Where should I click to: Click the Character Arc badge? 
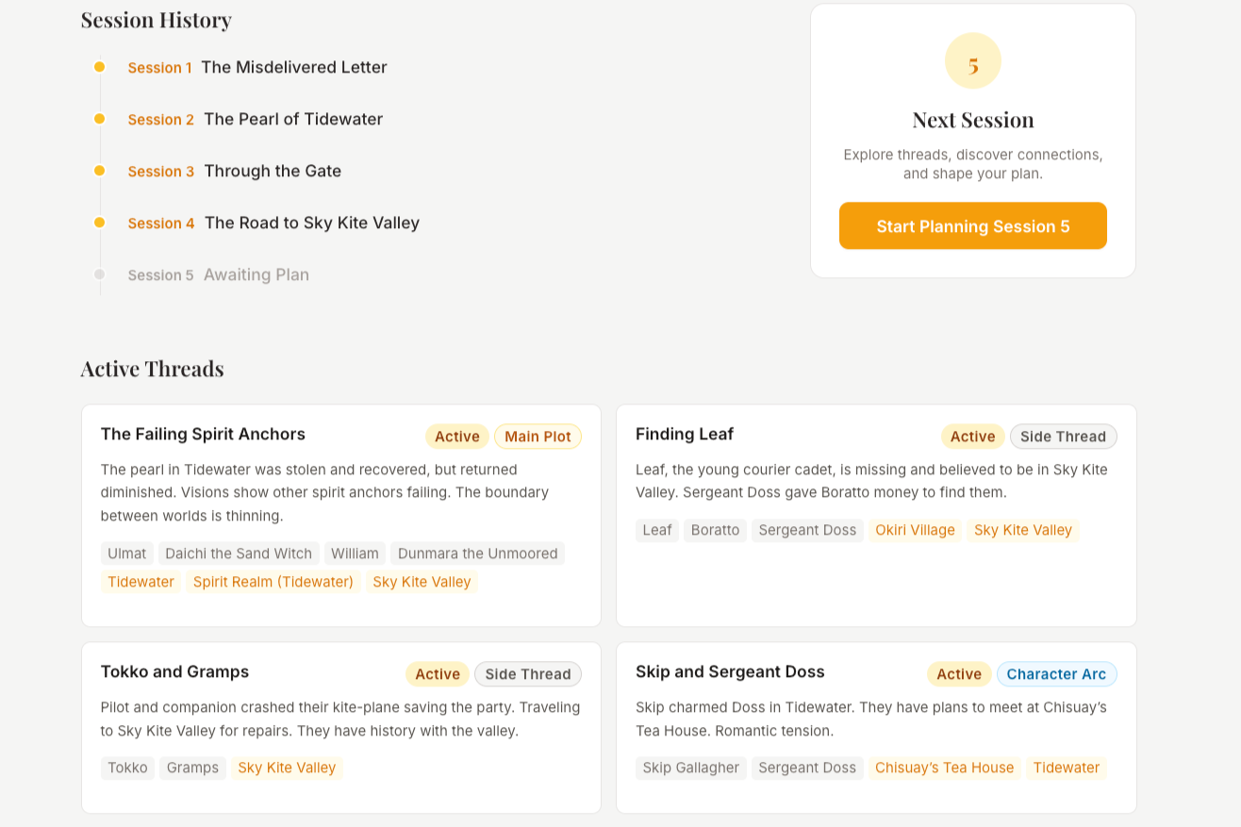(x=1056, y=674)
